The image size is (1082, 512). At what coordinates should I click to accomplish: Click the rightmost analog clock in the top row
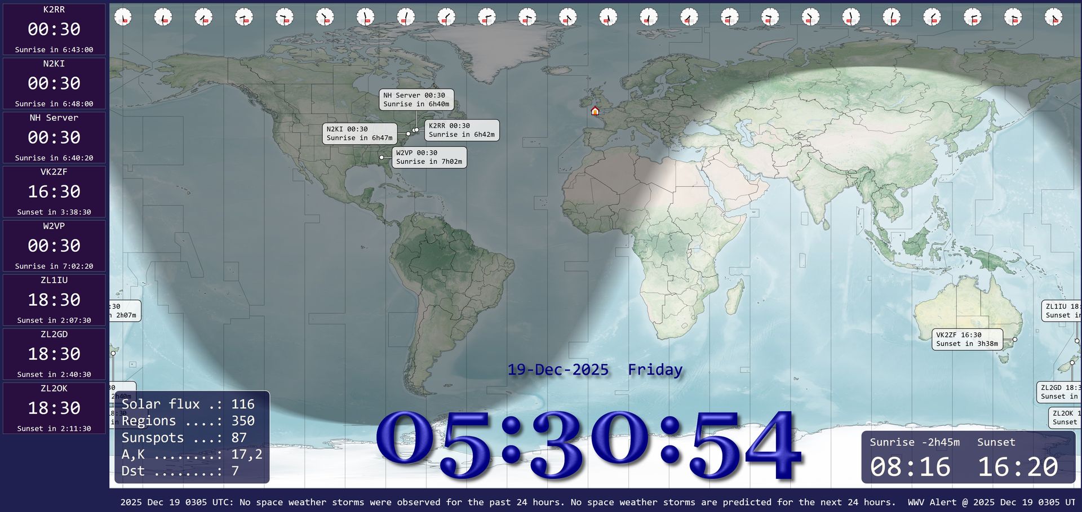pos(1053,17)
